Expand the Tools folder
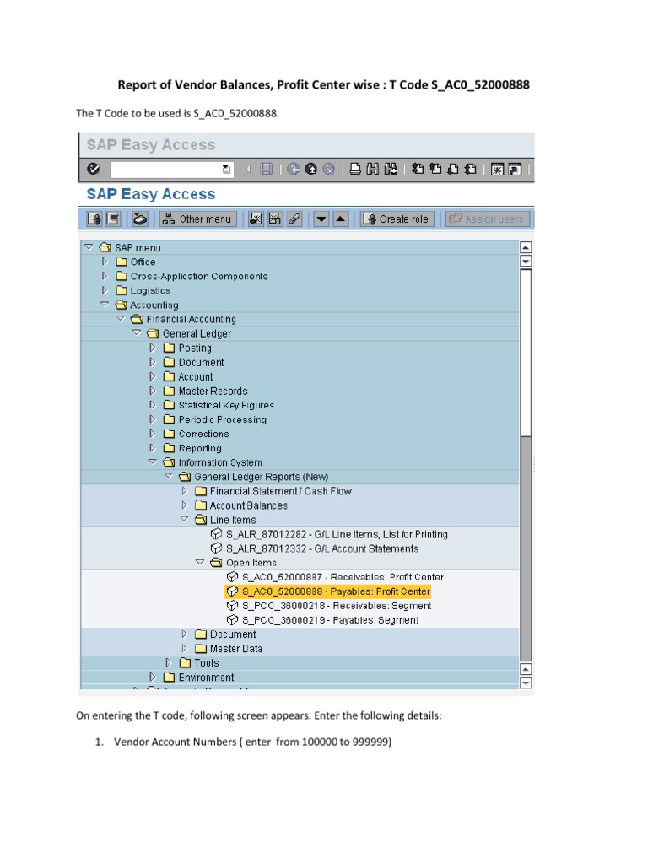 pyautogui.click(x=169, y=663)
